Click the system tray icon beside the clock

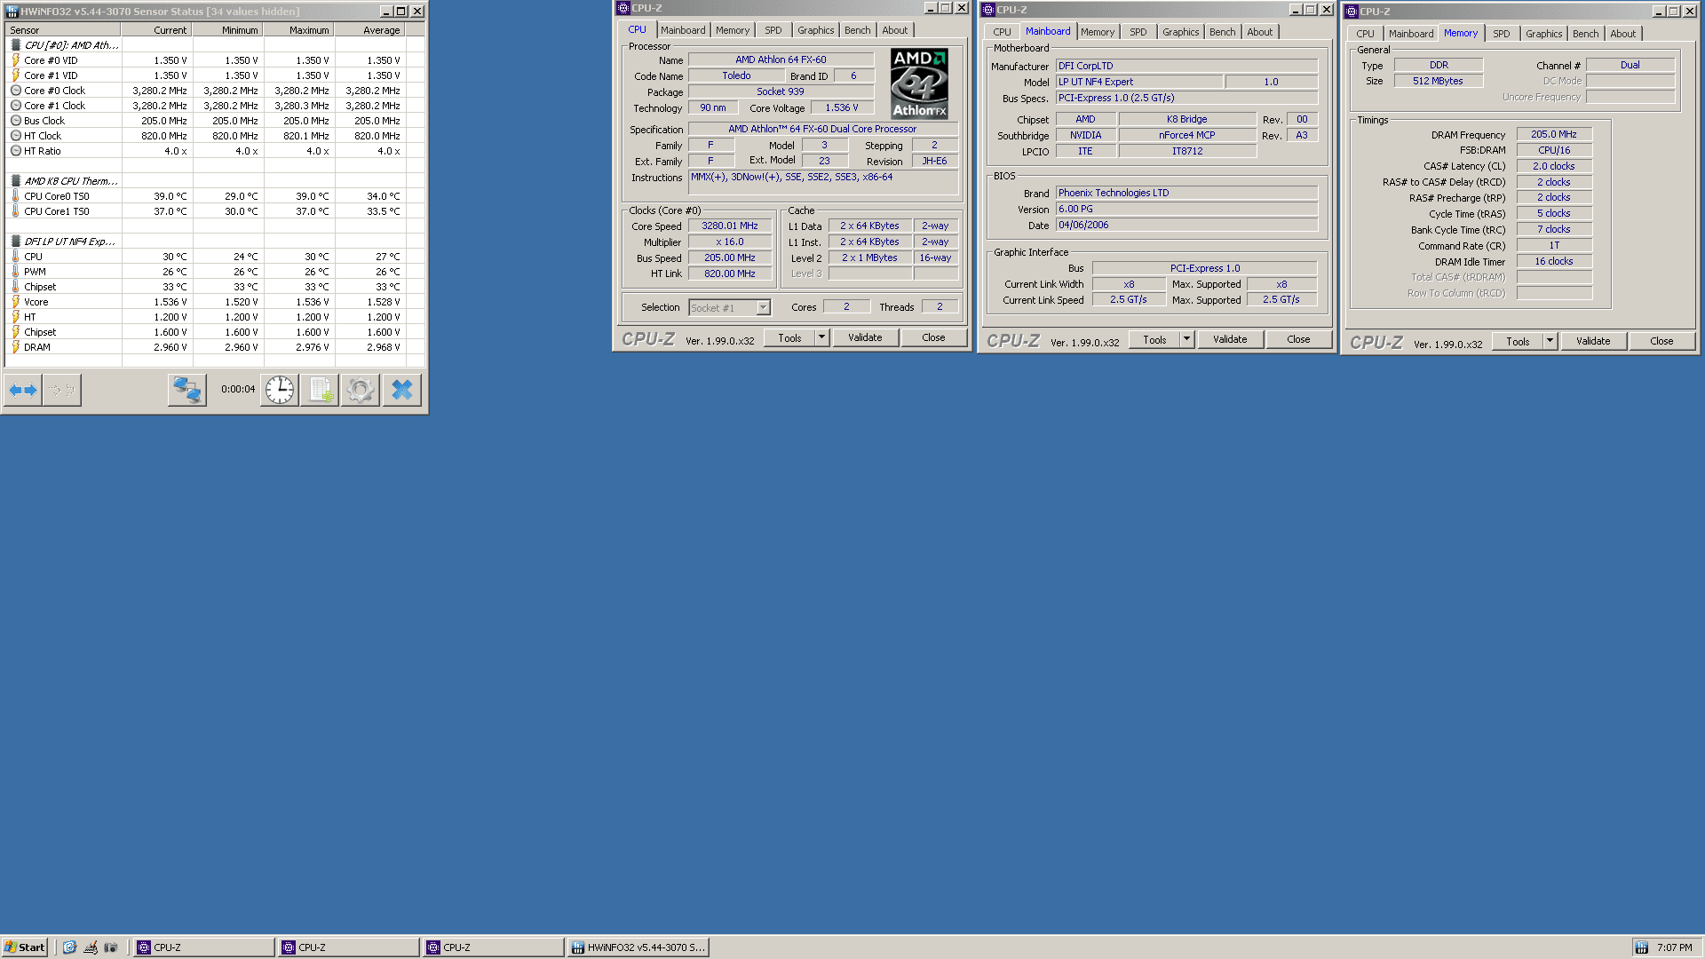tap(1641, 947)
